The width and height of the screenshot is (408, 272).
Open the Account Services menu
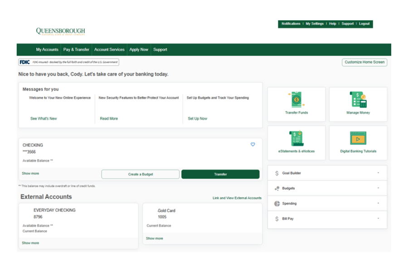pos(109,50)
